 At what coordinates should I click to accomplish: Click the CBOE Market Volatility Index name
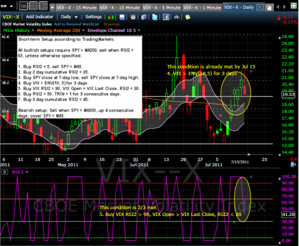(27, 24)
